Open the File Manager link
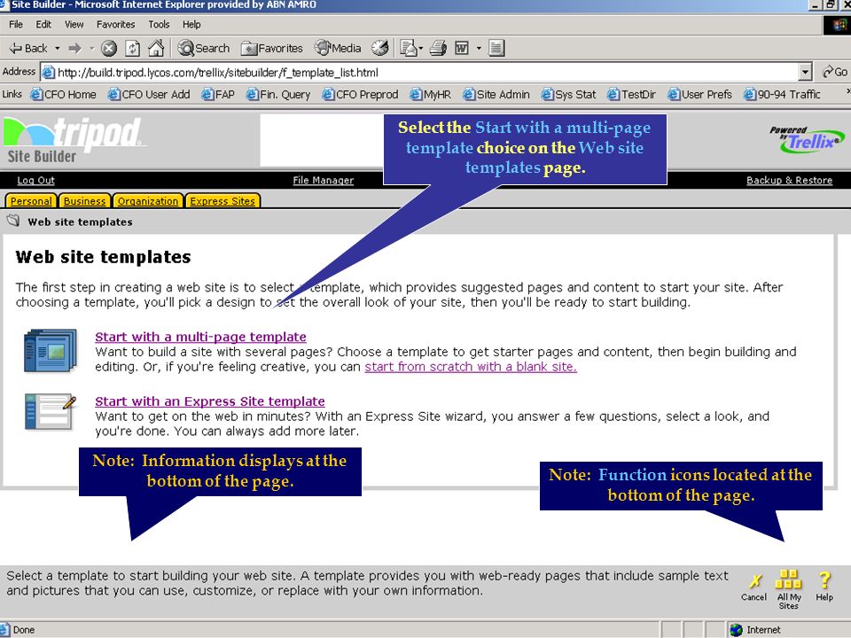This screenshot has width=851, height=638. (323, 180)
